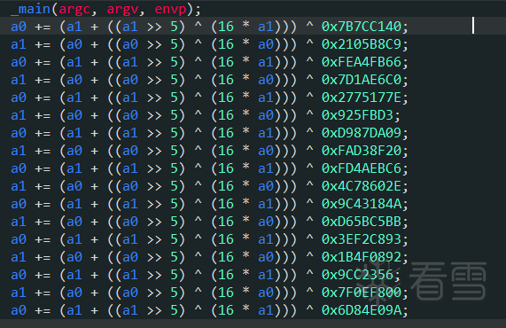Click leading a0 on the 0x7B7CC140 line
Viewport: 506px width, 328px height.
point(19,27)
